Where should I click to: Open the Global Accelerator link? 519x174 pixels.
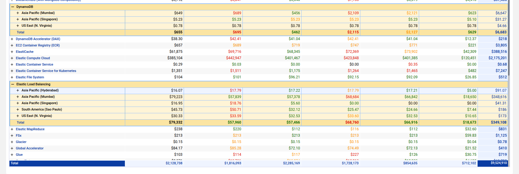click(x=30, y=148)
